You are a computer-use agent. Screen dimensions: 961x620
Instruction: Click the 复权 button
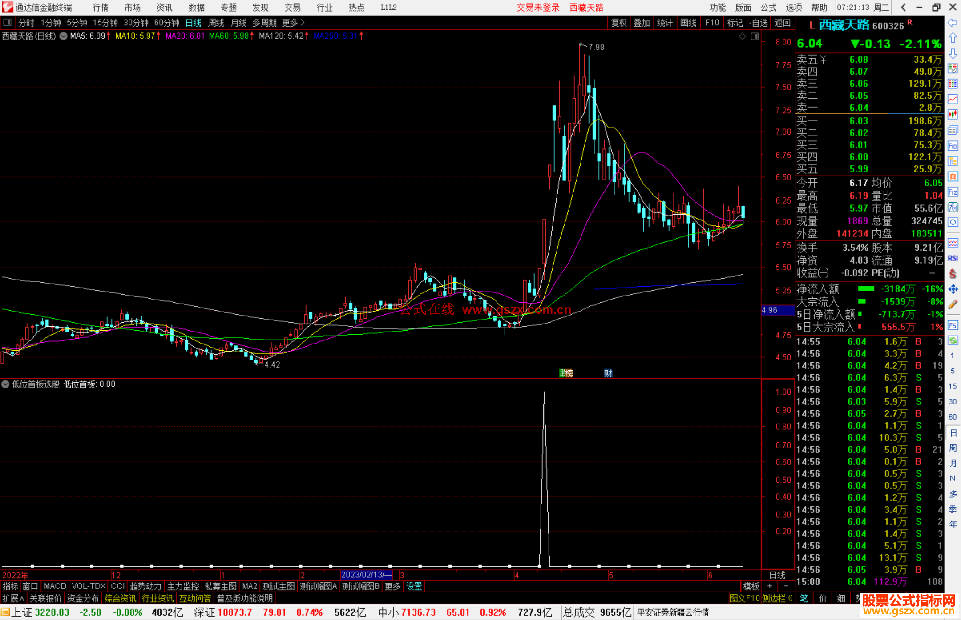[x=619, y=23]
